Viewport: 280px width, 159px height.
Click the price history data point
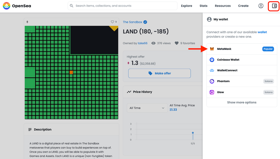[x=193, y=133]
